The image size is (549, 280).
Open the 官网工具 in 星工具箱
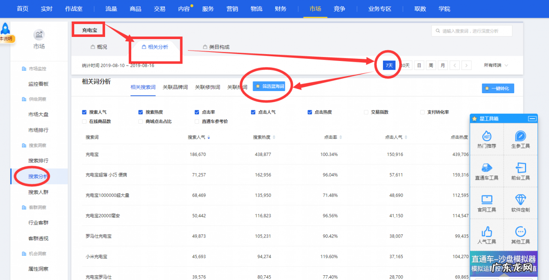487,203
